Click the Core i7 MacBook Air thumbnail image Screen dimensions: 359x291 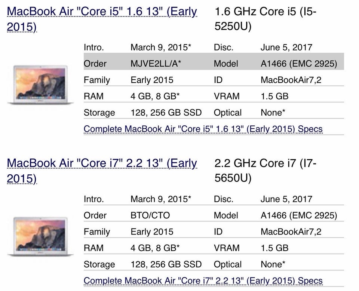coord(40,236)
